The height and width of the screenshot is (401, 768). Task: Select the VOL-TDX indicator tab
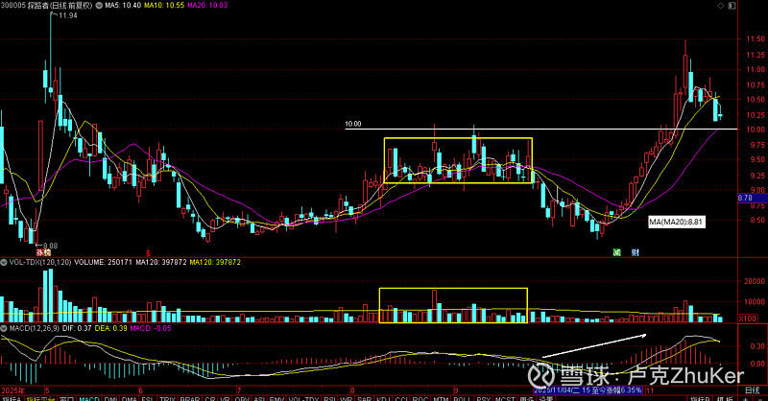tap(304, 398)
